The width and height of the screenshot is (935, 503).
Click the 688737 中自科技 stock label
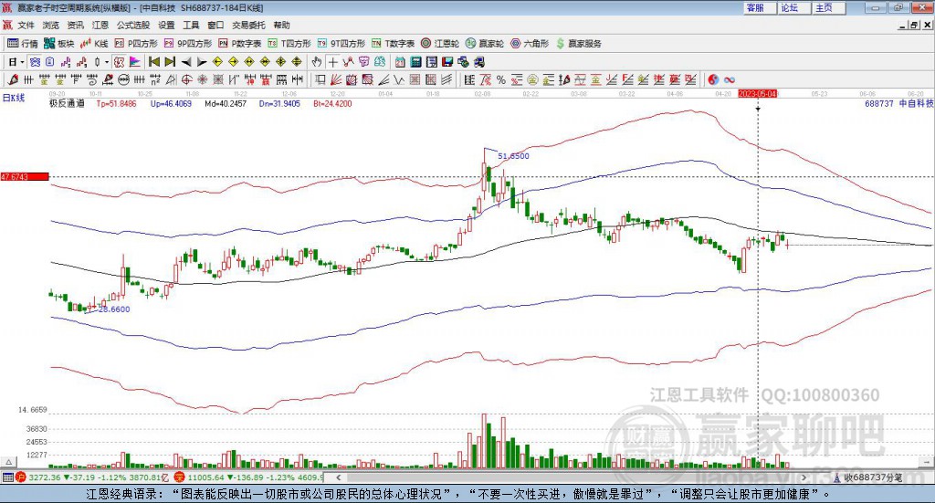coord(898,103)
